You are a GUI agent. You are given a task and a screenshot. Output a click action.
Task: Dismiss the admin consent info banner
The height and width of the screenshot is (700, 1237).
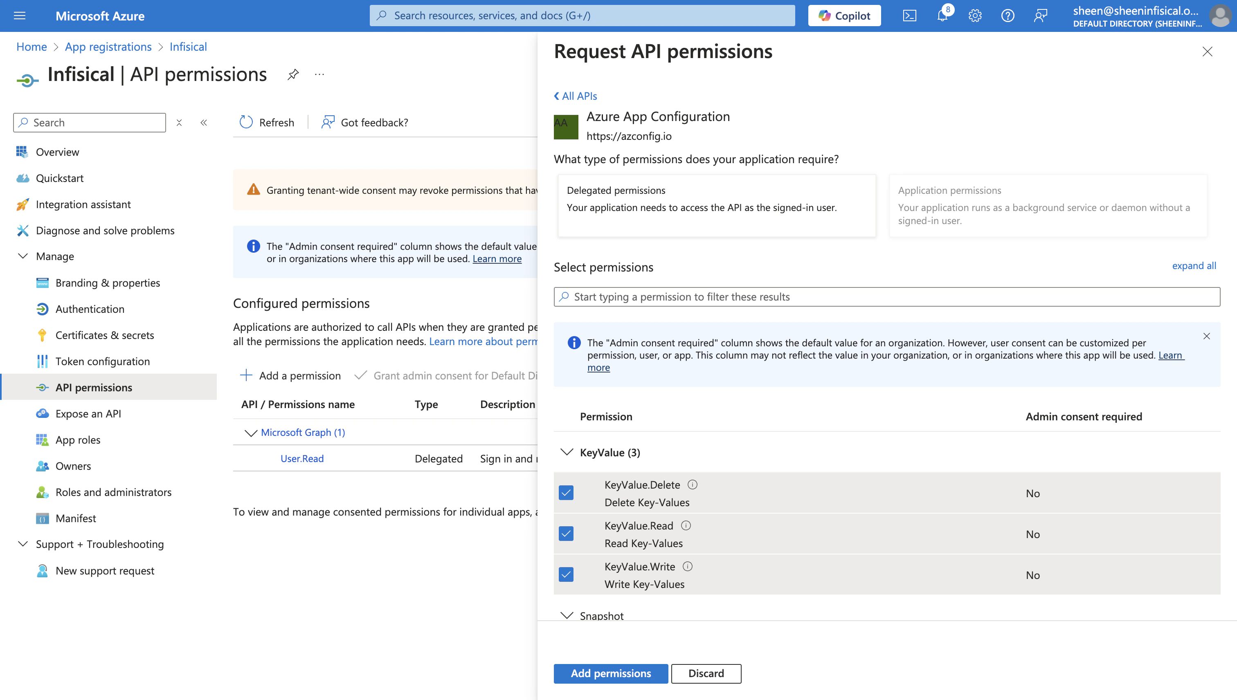pos(1206,336)
